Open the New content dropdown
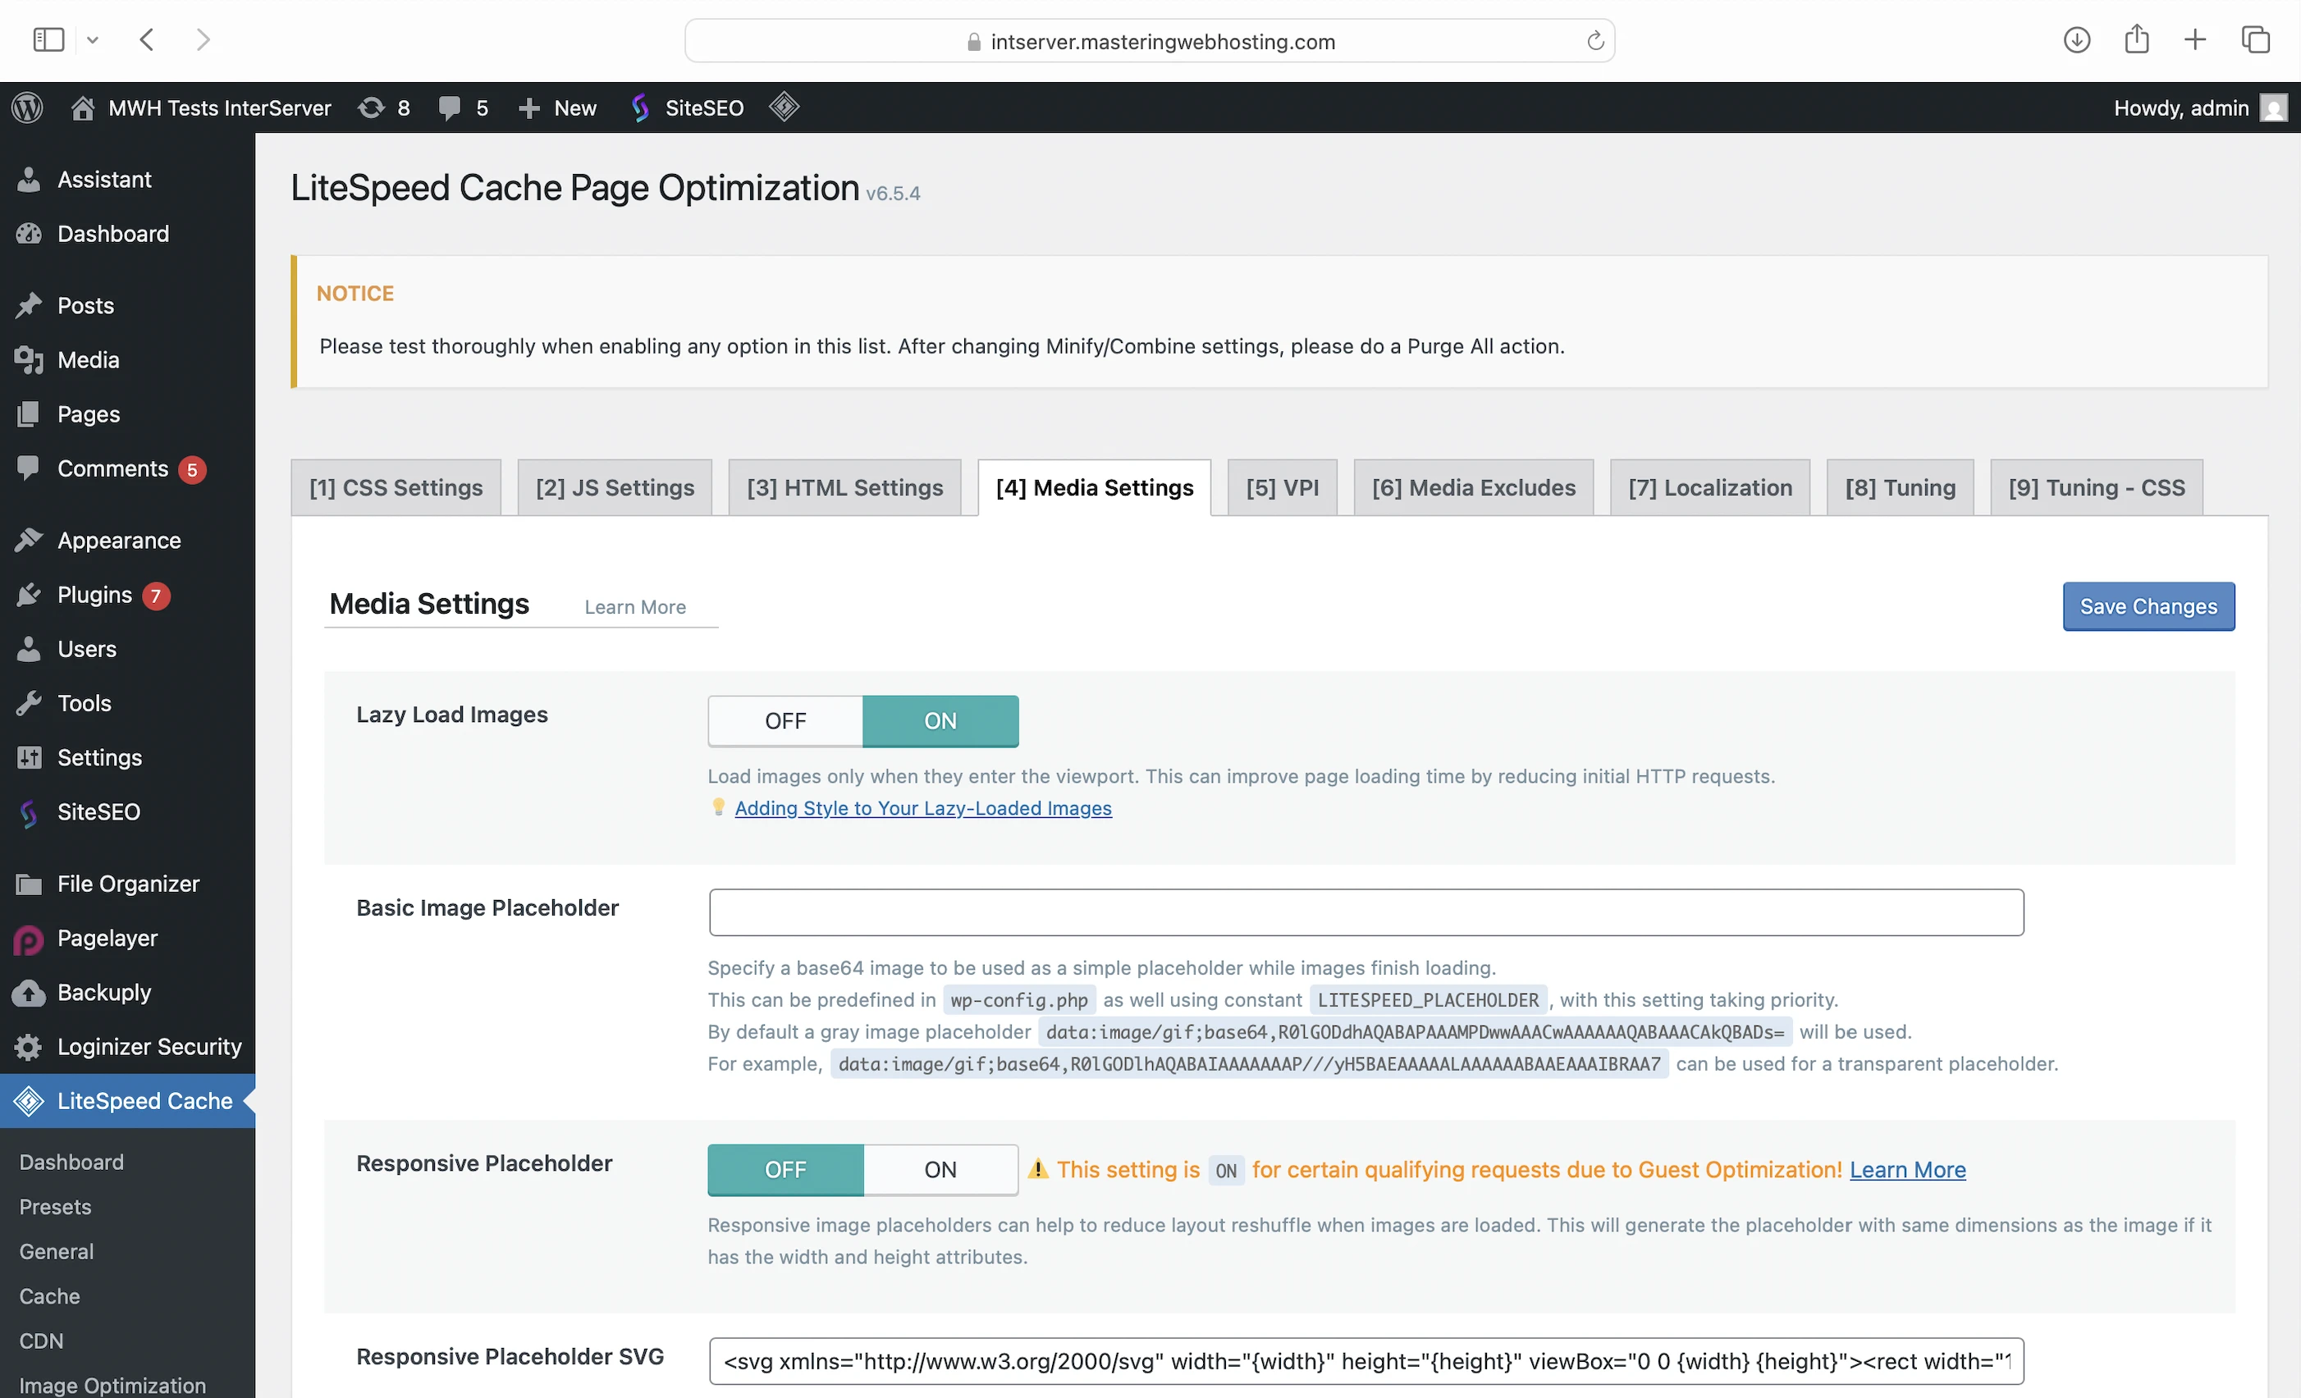The height and width of the screenshot is (1398, 2301). coord(557,107)
